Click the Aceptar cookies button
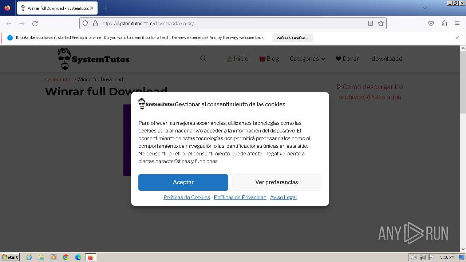 [183, 182]
